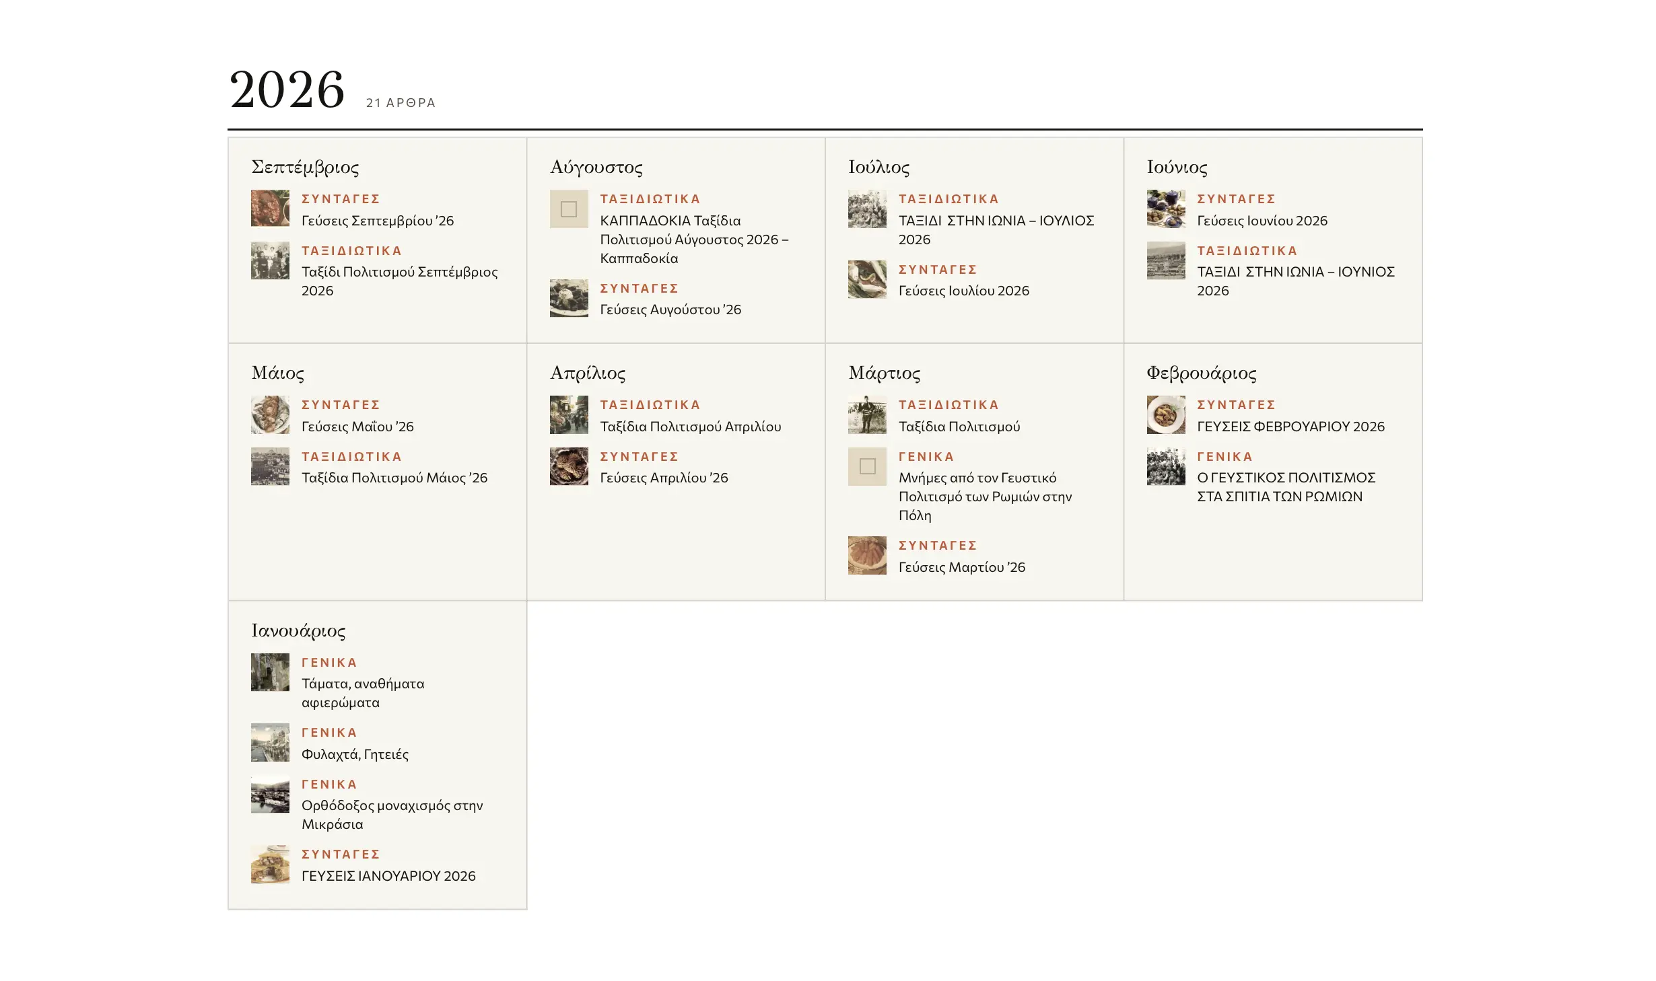Click thumbnail for Γεύσεις Αυγούστου '26
Screen dimensions: 1656x981
[x=569, y=298]
